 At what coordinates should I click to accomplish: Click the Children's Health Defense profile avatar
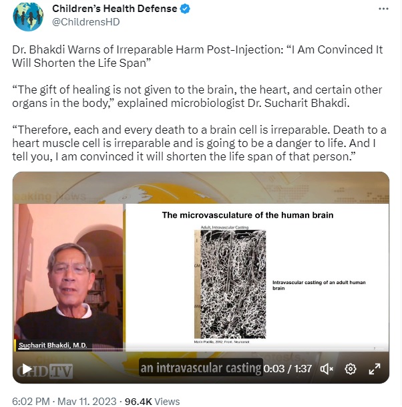[x=28, y=16]
